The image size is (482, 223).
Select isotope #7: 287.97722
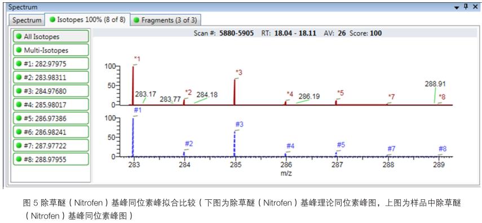(51, 146)
